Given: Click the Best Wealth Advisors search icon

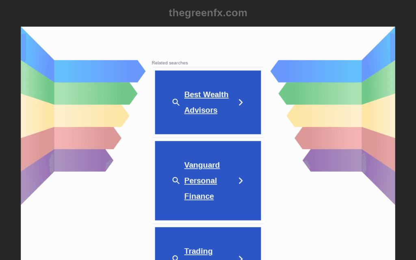Looking at the screenshot, I should click(x=175, y=102).
